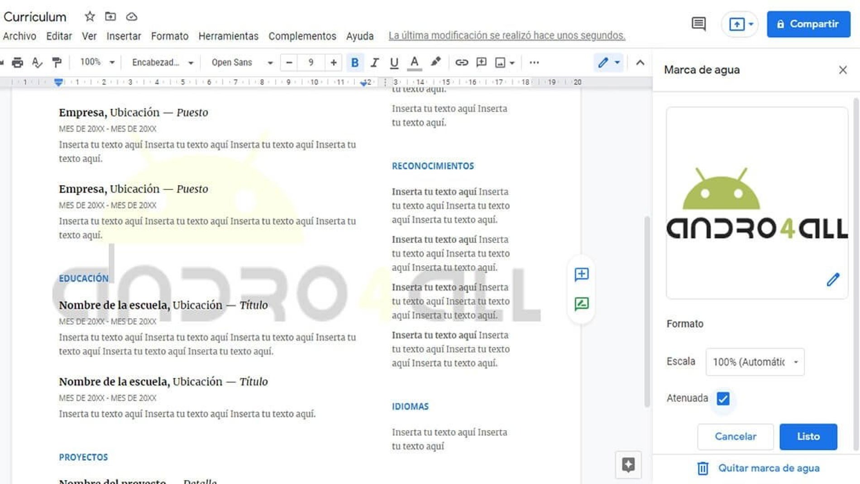This screenshot has height=484, width=860.
Task: Click the print icon in toolbar
Action: tap(17, 62)
